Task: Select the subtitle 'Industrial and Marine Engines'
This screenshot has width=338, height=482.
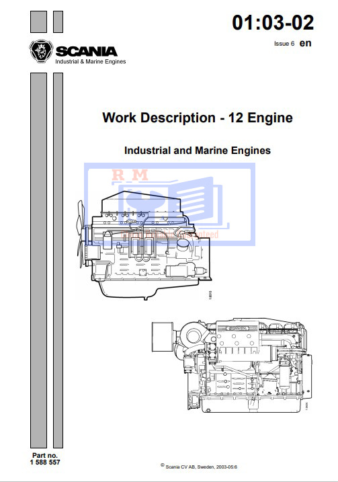Action: tap(198, 151)
